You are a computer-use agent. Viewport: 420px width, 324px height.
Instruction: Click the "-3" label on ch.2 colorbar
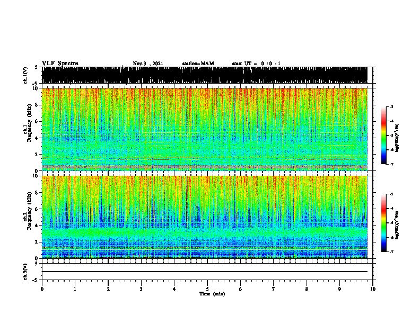391,194
